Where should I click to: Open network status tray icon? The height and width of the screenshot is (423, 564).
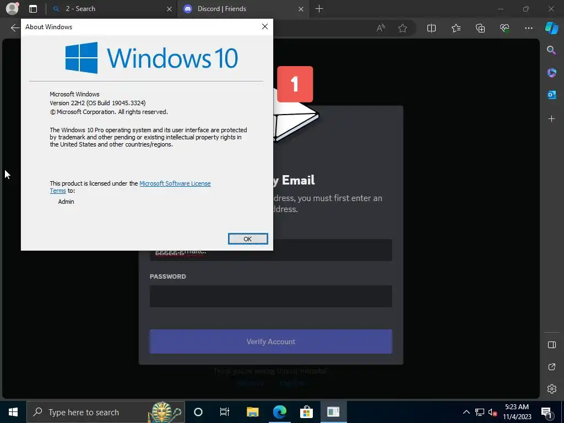(480, 412)
